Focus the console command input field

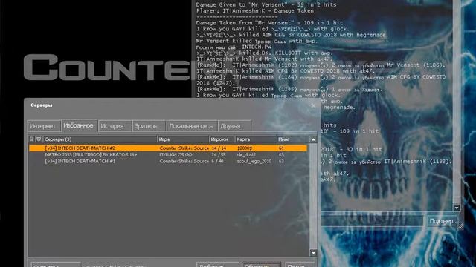click(372, 221)
